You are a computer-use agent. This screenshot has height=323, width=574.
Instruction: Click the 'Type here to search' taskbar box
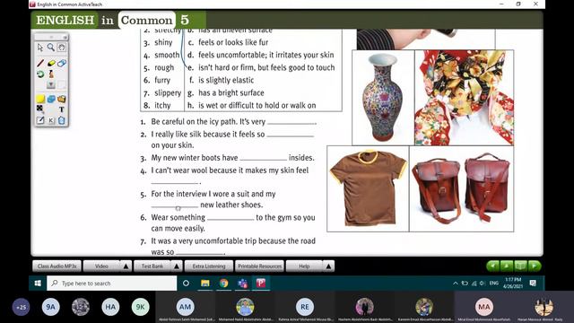click(111, 284)
